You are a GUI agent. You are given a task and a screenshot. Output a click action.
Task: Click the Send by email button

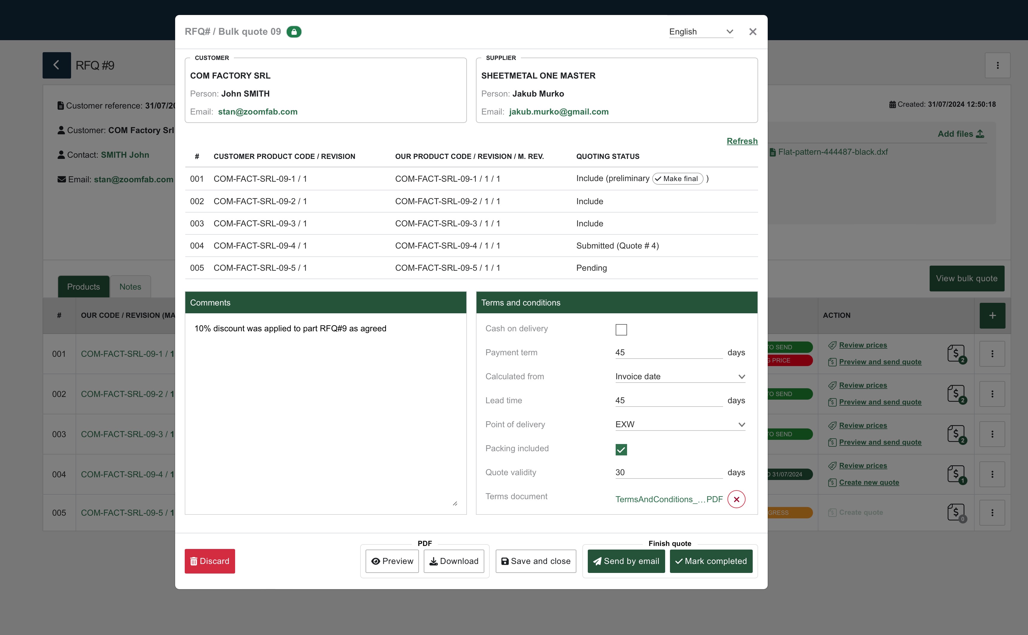[626, 561]
